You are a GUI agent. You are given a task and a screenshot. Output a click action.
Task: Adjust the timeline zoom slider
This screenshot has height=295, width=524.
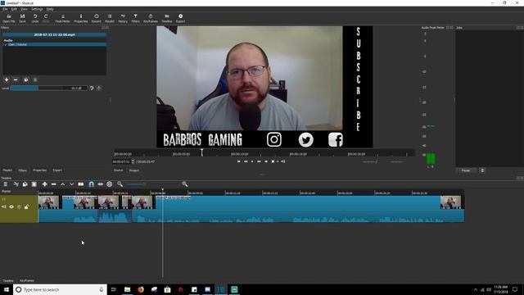(x=137, y=184)
